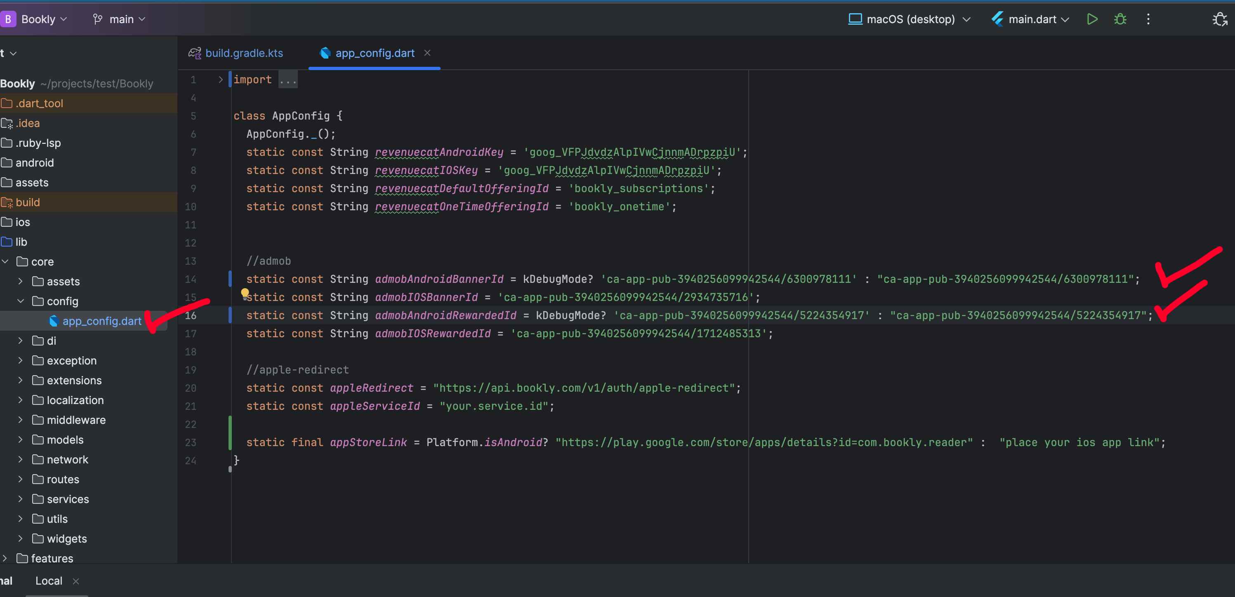Click the //apple-redirect comment
Screen dimensions: 1235x597
click(x=297, y=370)
